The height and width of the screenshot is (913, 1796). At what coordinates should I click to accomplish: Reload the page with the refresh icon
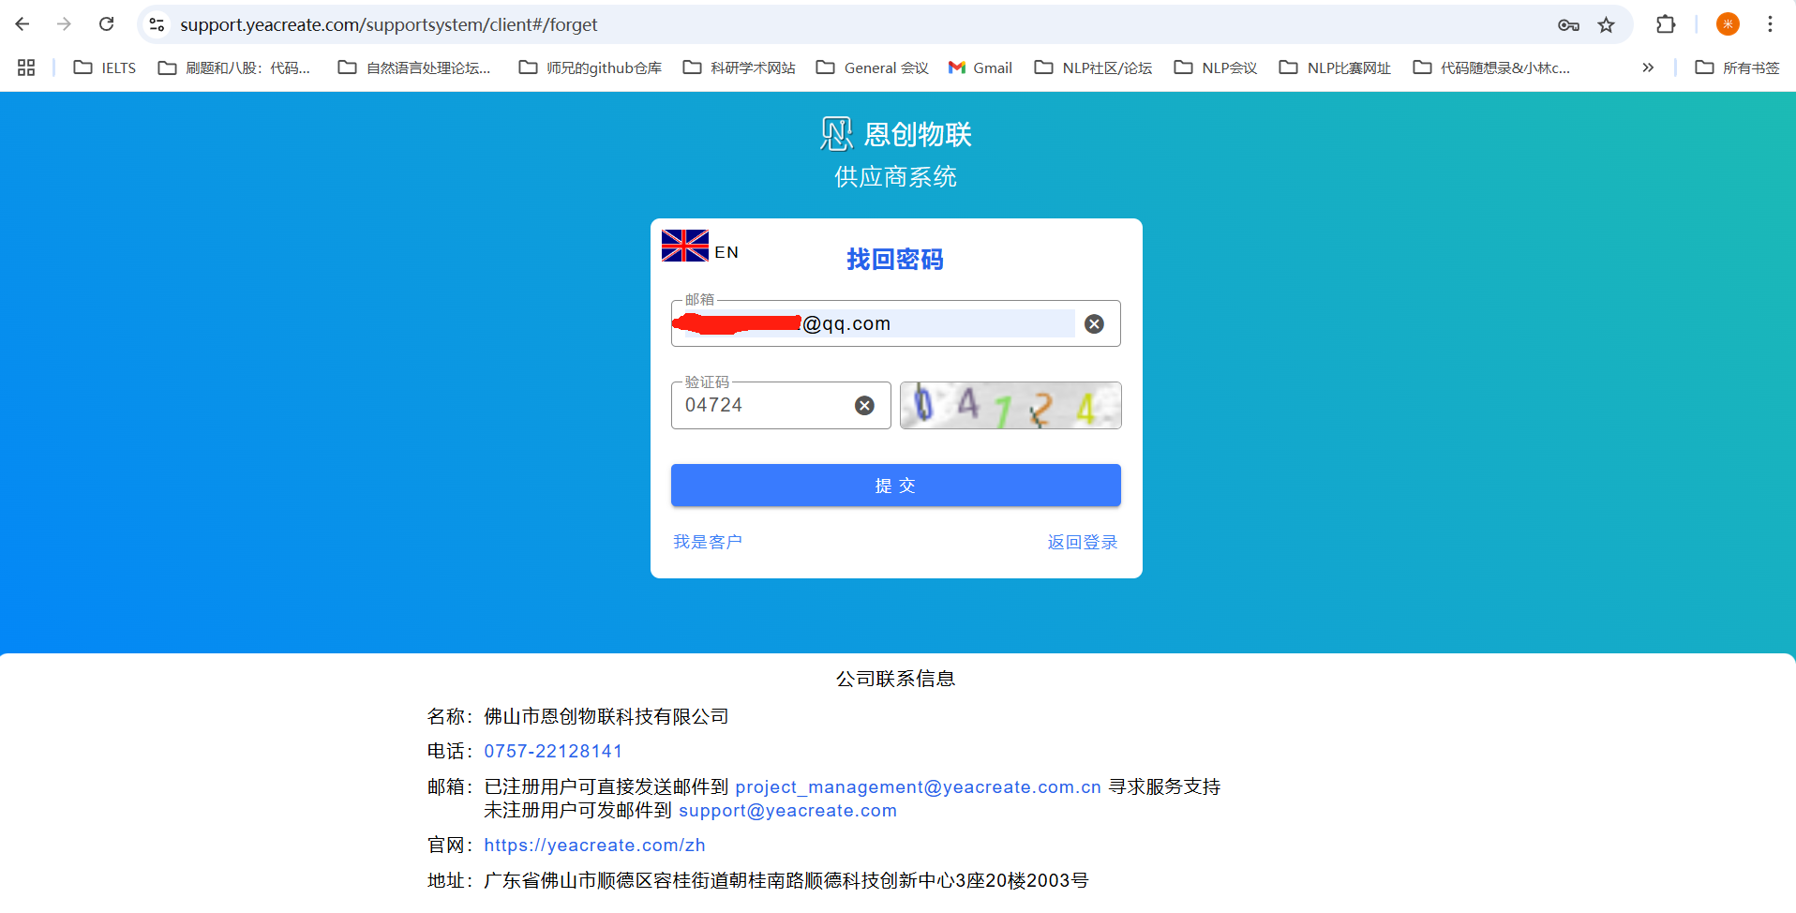click(106, 24)
